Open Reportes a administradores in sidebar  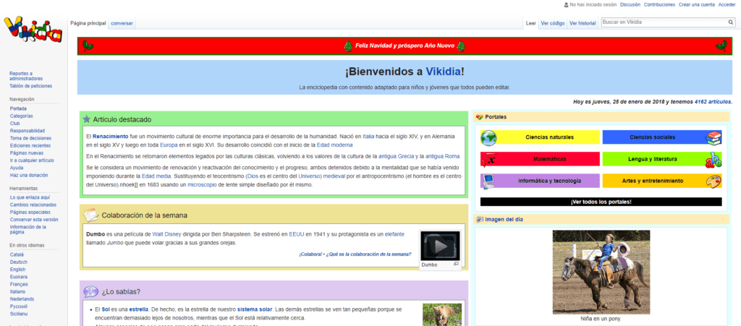click(x=26, y=76)
